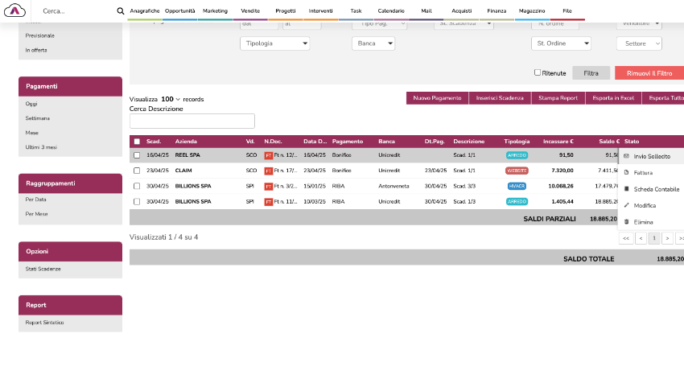Click the magnifying glass search icon
This screenshot has width=684, height=387.
121,11
